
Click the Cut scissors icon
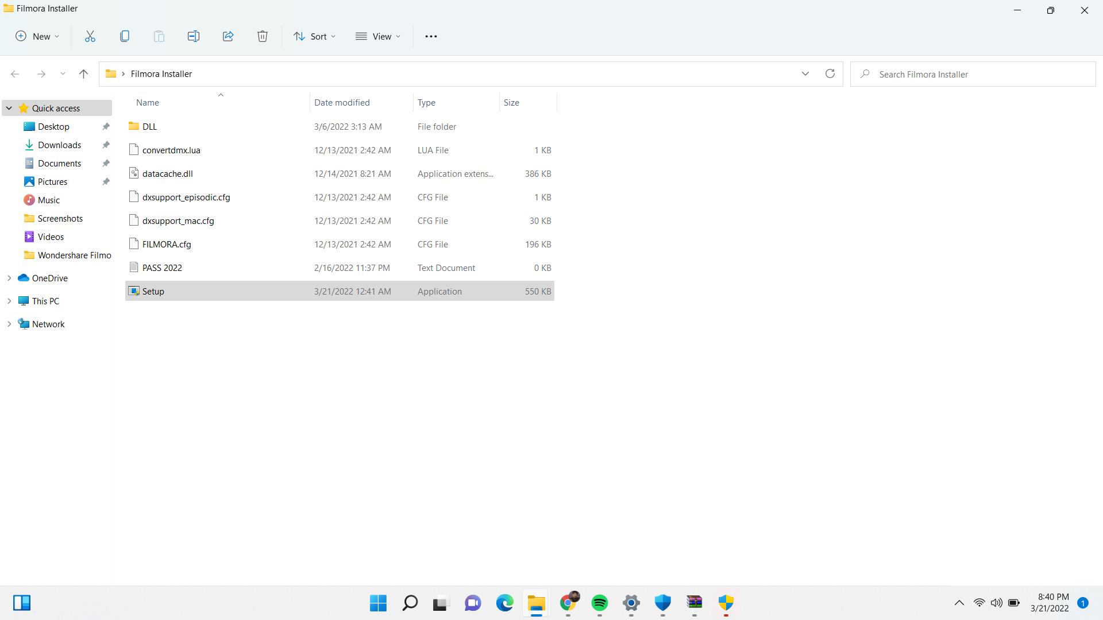pyautogui.click(x=90, y=36)
